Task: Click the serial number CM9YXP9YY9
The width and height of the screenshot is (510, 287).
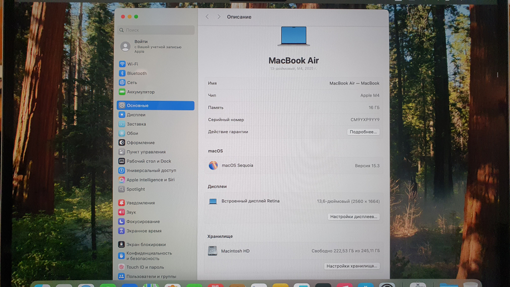Action: [x=365, y=120]
